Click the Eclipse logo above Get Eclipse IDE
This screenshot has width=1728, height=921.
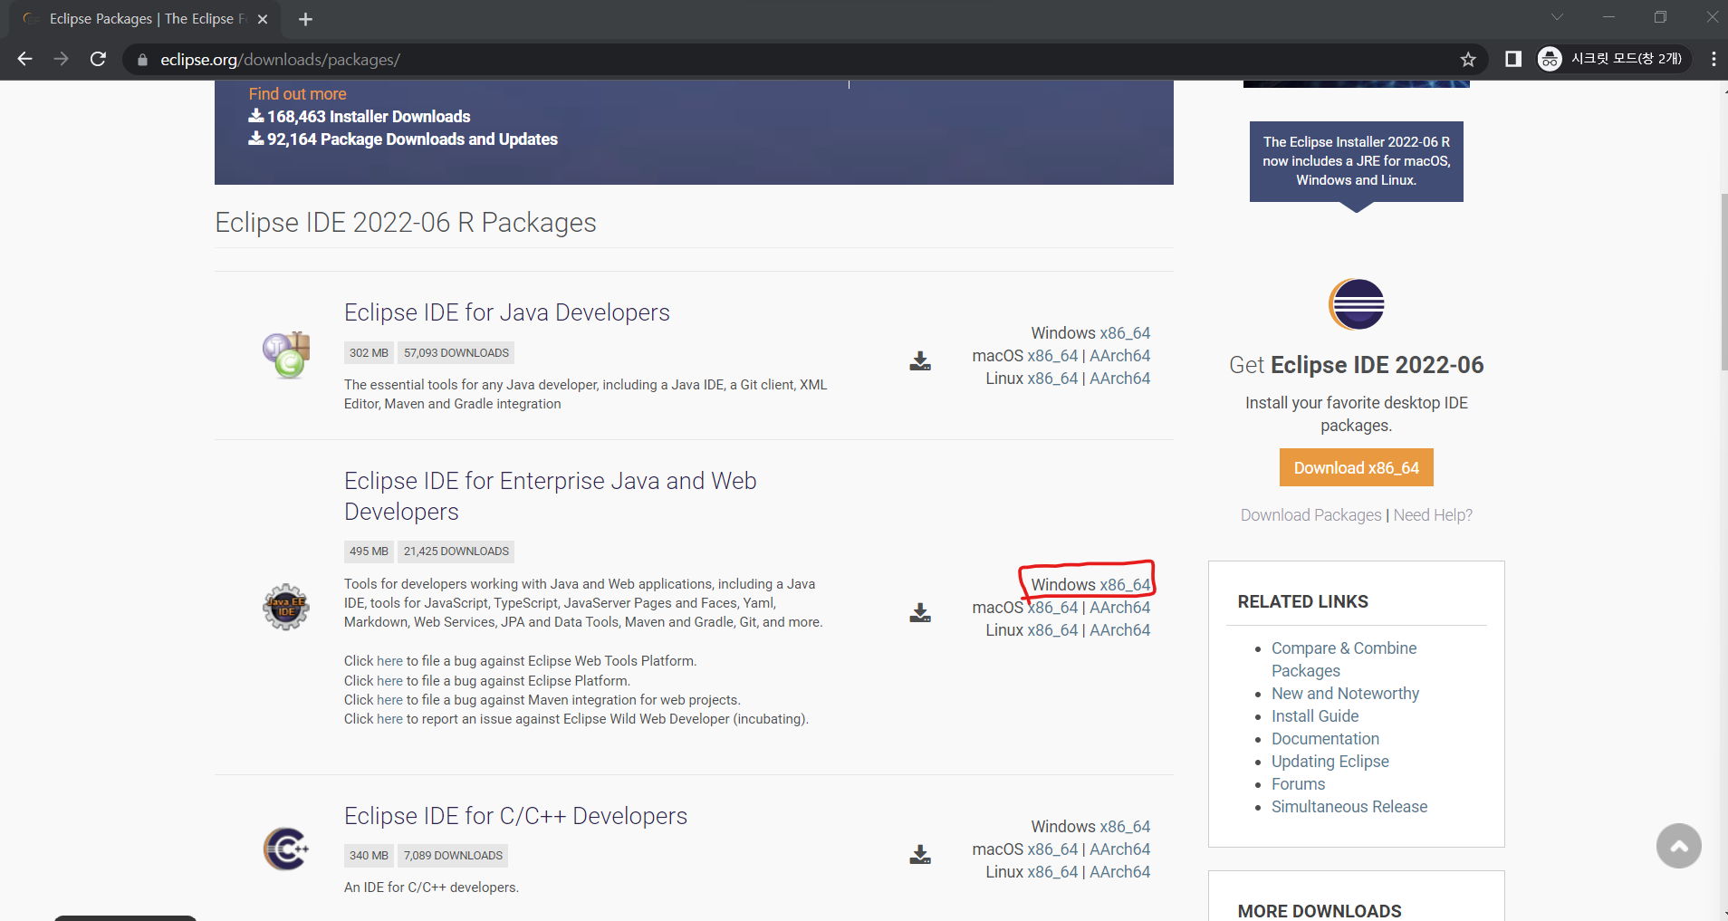tap(1356, 304)
